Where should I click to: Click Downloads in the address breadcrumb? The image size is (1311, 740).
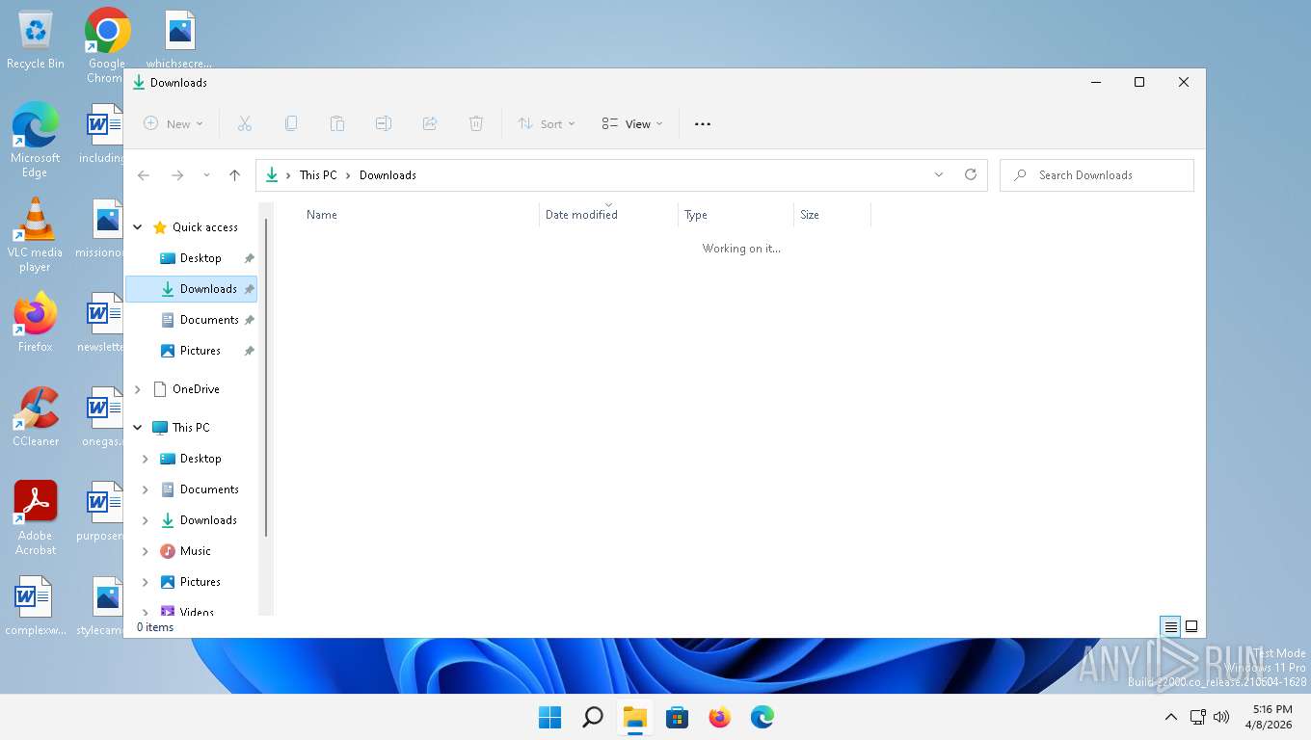click(388, 175)
